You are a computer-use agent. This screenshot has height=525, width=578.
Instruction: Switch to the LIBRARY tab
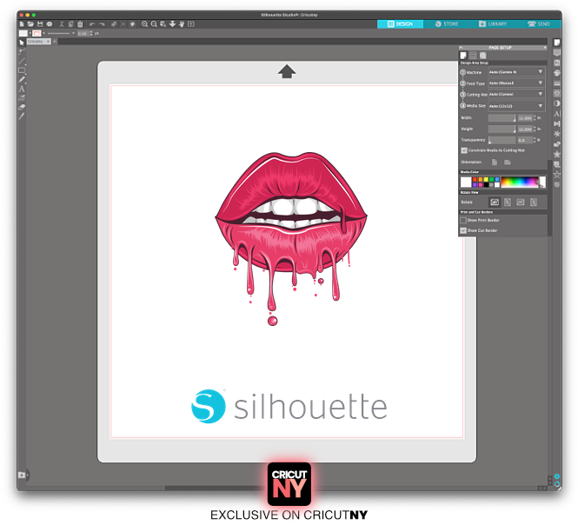493,24
